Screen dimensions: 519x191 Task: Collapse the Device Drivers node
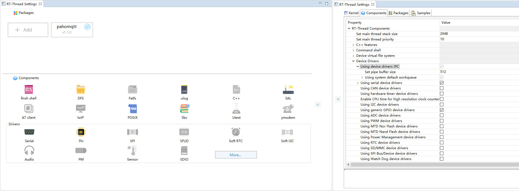point(353,61)
